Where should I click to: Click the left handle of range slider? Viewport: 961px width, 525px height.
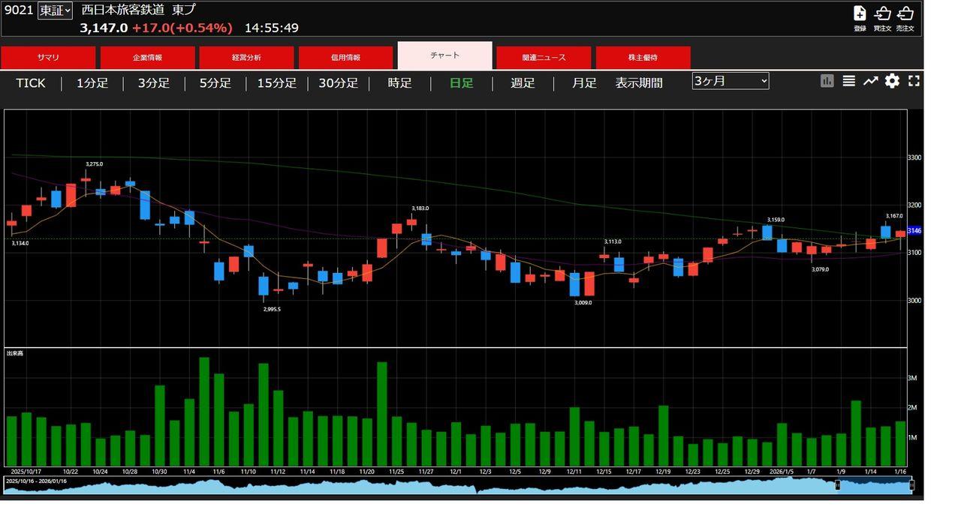click(x=838, y=486)
